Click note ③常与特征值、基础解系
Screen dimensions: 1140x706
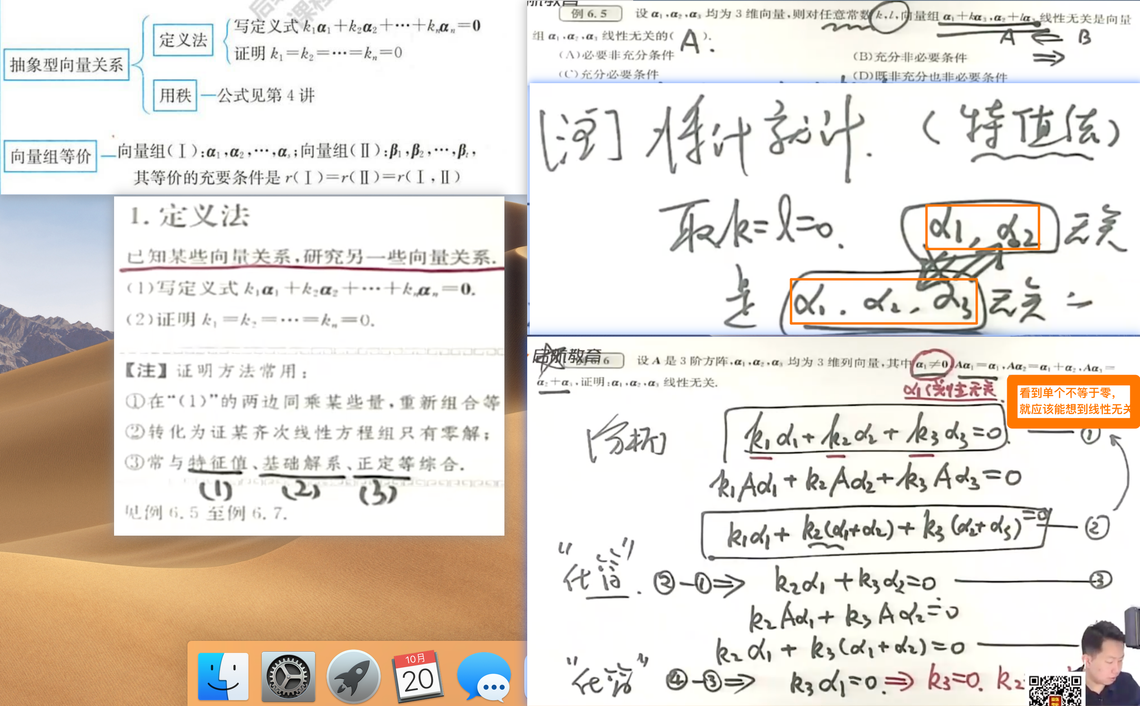pos(295,463)
